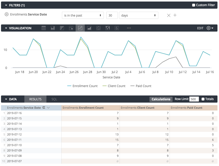Screen dimensions: 219x166
Task: Collapse the Filters section
Action: (x=6, y=5)
